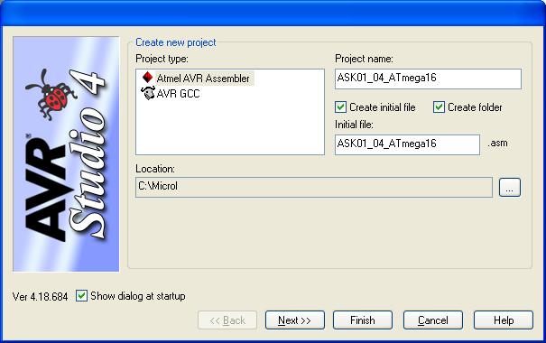546x343 pixels.
Task: Toggle the Create folder checkbox
Action: coord(439,107)
